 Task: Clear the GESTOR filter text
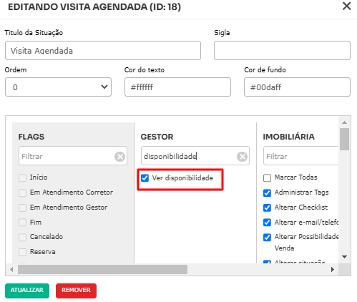[x=242, y=157]
